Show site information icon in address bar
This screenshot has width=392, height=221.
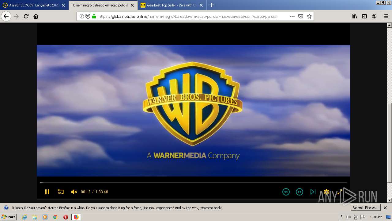point(82,16)
